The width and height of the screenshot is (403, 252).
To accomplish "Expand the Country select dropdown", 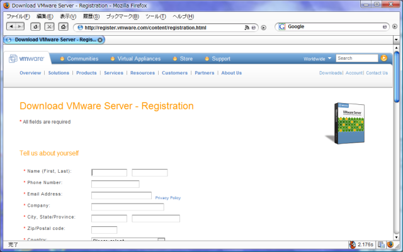I will point(161,240).
